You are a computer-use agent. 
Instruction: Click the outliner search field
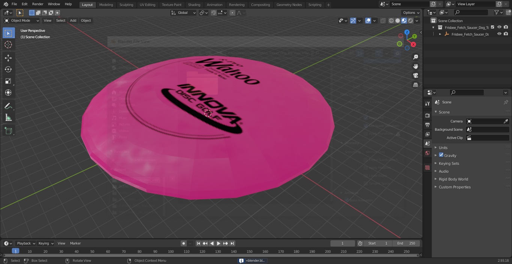[x=470, y=12]
